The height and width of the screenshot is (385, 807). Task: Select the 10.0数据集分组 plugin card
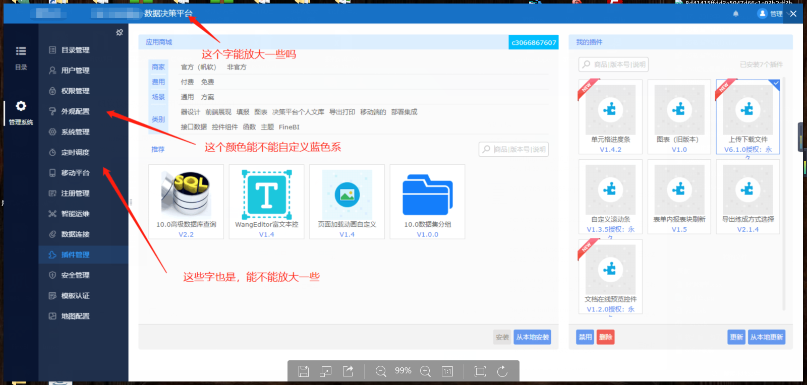coord(427,202)
